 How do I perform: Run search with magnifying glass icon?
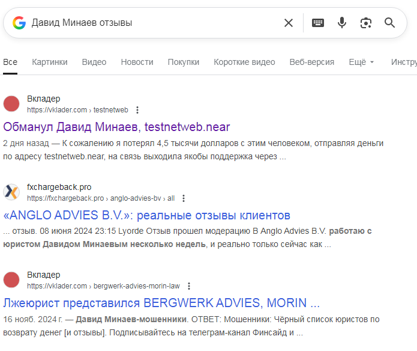point(389,23)
